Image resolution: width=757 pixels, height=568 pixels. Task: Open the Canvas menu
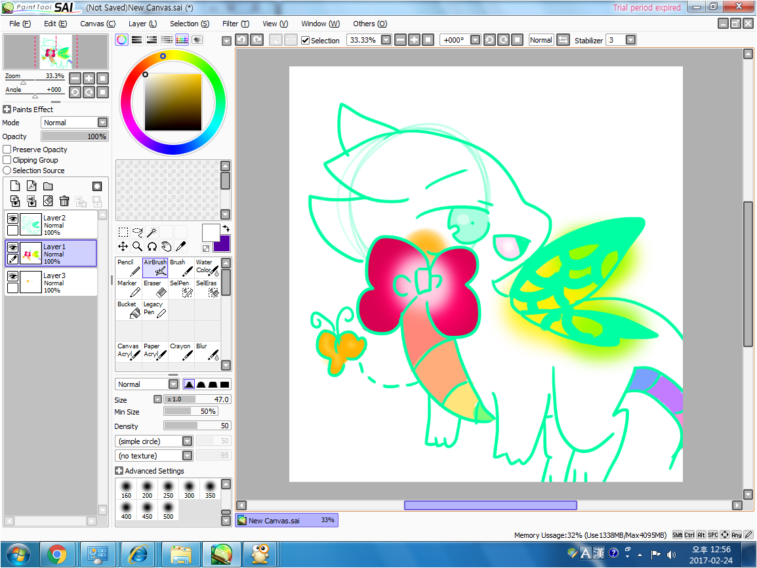98,24
